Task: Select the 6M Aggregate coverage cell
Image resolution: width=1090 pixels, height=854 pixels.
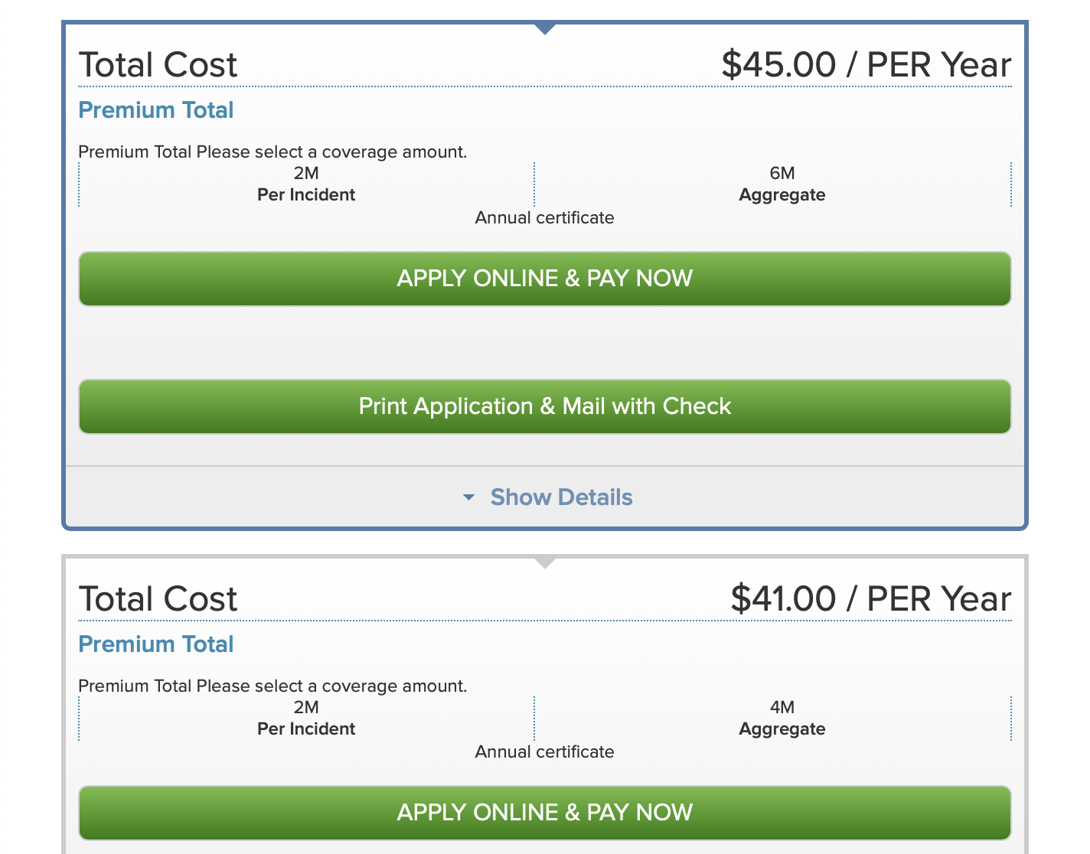Action: (782, 184)
